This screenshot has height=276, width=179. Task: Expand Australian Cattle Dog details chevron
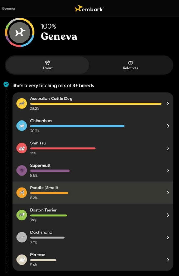pos(168,104)
